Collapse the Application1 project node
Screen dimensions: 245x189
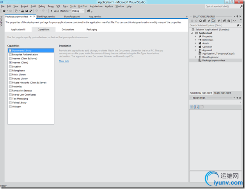click(x=192, y=33)
